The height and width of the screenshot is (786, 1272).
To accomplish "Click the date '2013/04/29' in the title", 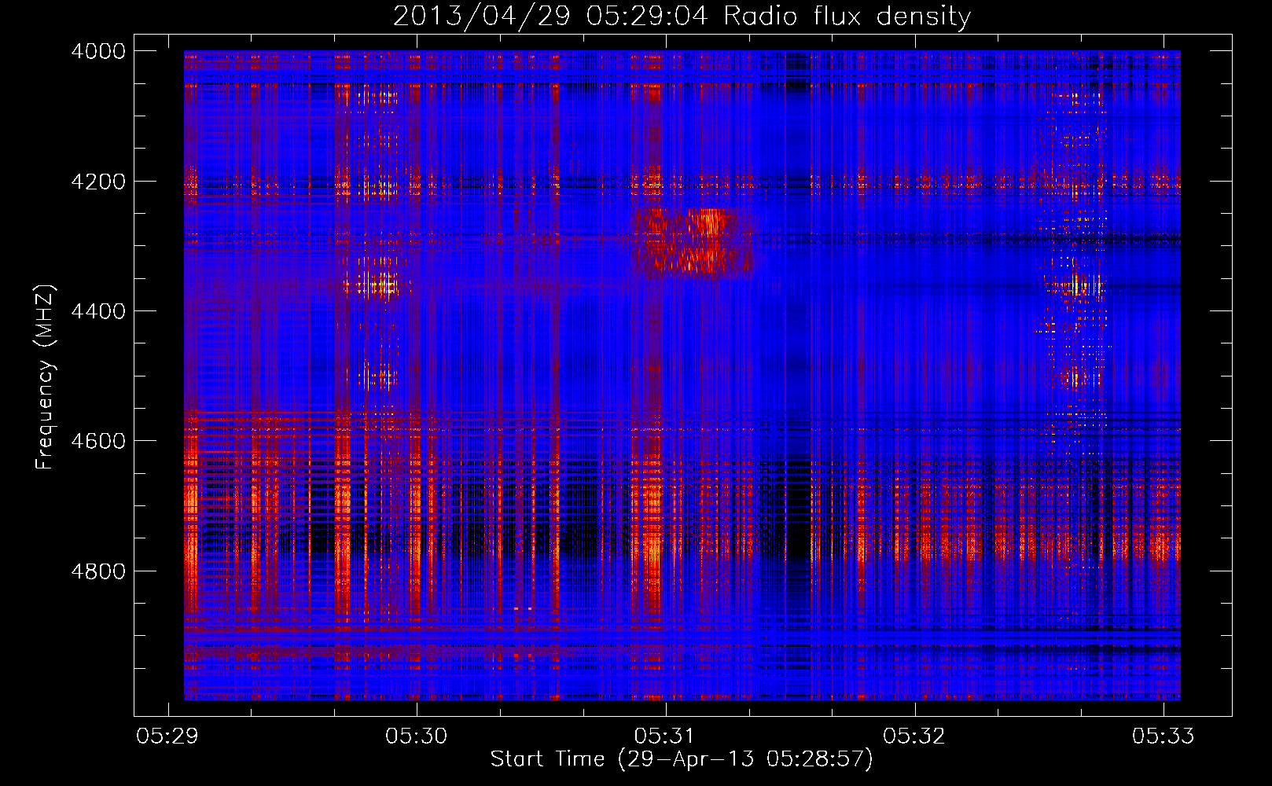I will click(481, 17).
